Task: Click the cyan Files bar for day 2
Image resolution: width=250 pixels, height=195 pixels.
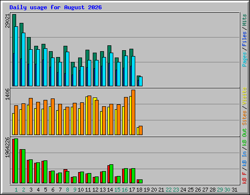Action: pos(23,59)
